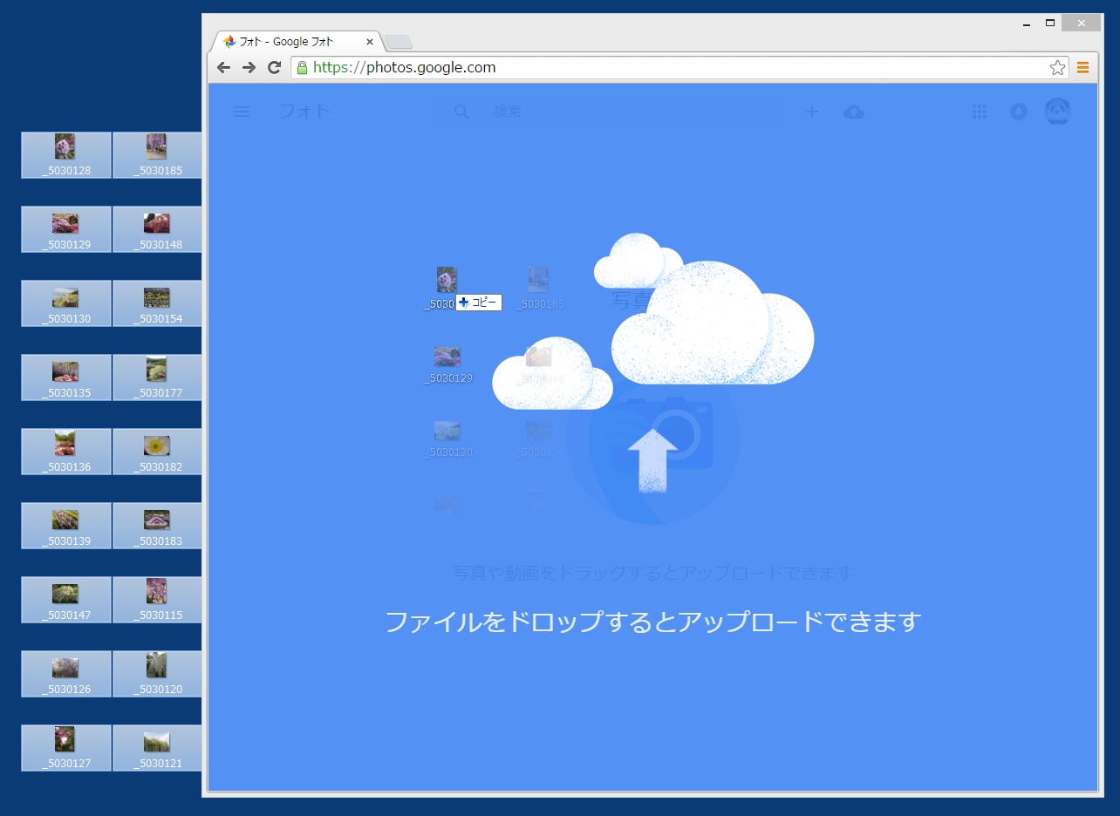Viewport: 1120px width, 816px height.
Task: Select desktop file _5030129
Action: (x=66, y=229)
